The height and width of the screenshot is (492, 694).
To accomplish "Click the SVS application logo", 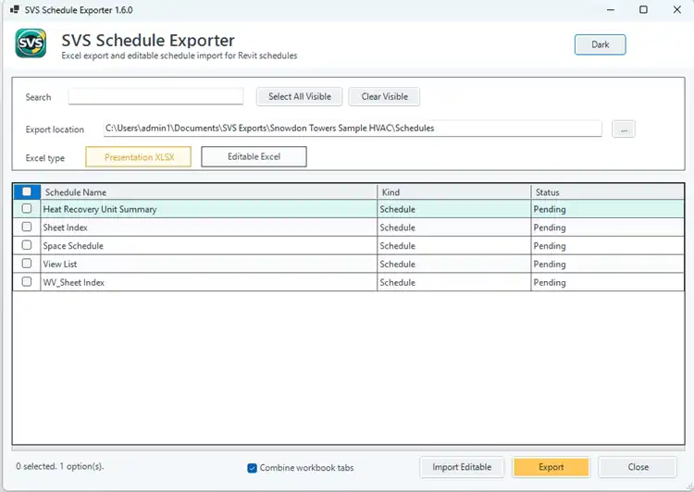I will 31,43.
